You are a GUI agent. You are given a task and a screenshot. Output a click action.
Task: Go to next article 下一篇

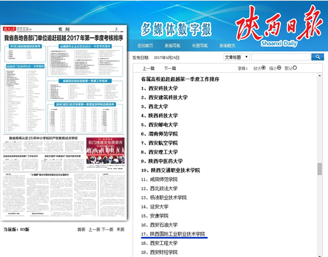click(170, 69)
